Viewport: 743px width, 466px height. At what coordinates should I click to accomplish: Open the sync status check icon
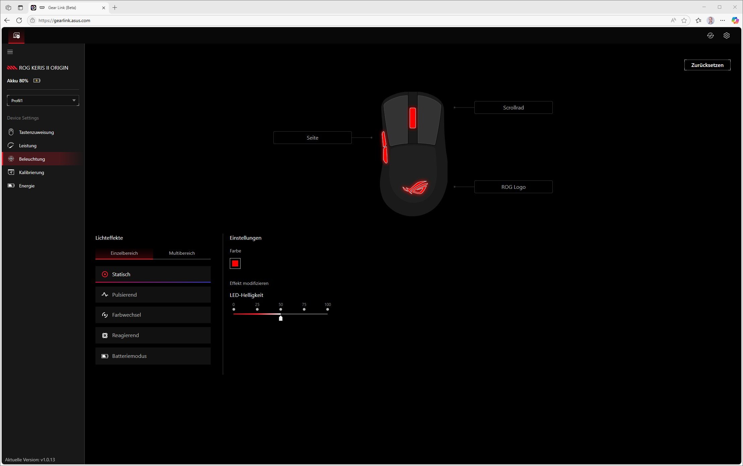tap(710, 35)
